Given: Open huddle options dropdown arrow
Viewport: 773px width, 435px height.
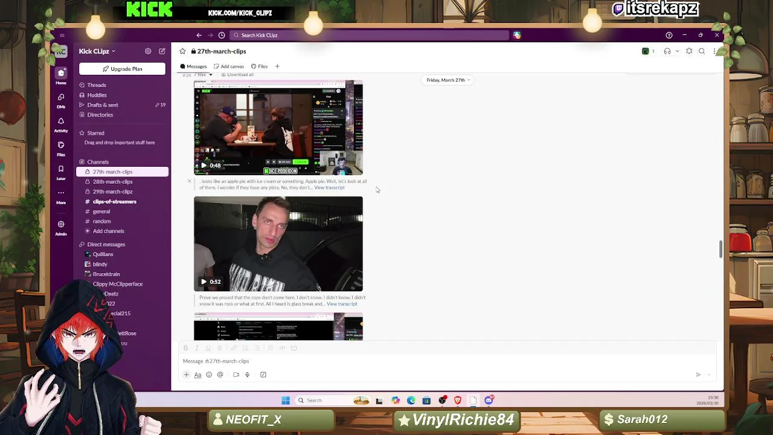Looking at the screenshot, I should click(x=676, y=51).
